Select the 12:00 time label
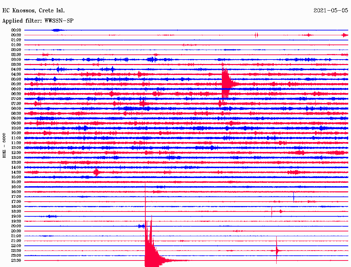 click(16, 148)
